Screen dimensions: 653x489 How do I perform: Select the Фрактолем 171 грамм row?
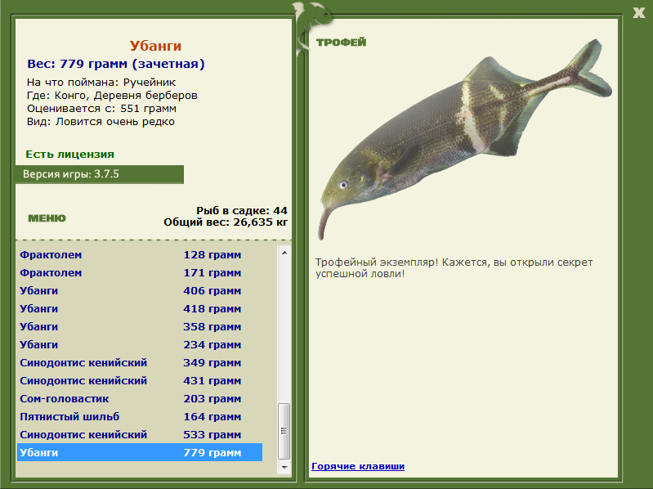click(140, 273)
